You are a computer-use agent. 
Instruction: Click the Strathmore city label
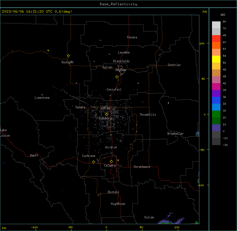pos(142,167)
